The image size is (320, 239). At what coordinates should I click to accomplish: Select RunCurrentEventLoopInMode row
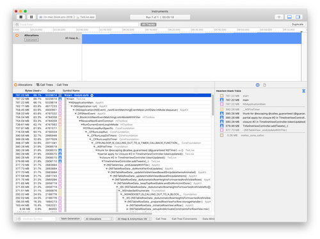(x=112, y=125)
